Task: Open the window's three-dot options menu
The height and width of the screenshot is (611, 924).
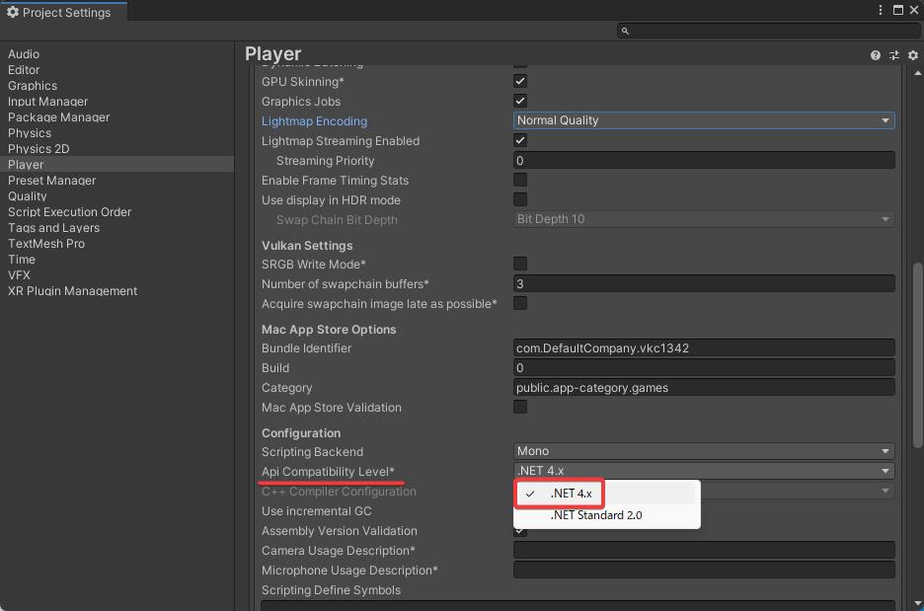Action: [881, 10]
